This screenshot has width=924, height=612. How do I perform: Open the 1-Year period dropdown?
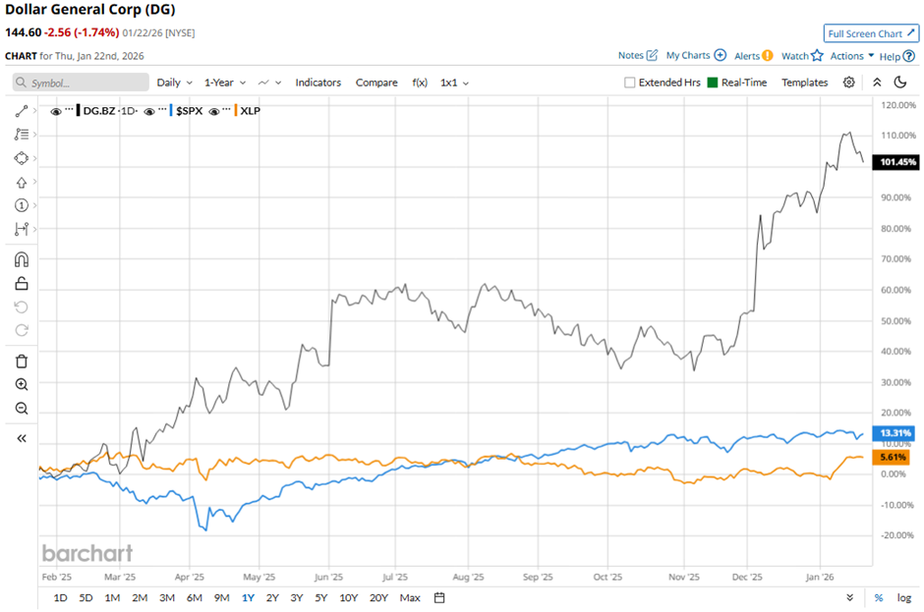225,83
